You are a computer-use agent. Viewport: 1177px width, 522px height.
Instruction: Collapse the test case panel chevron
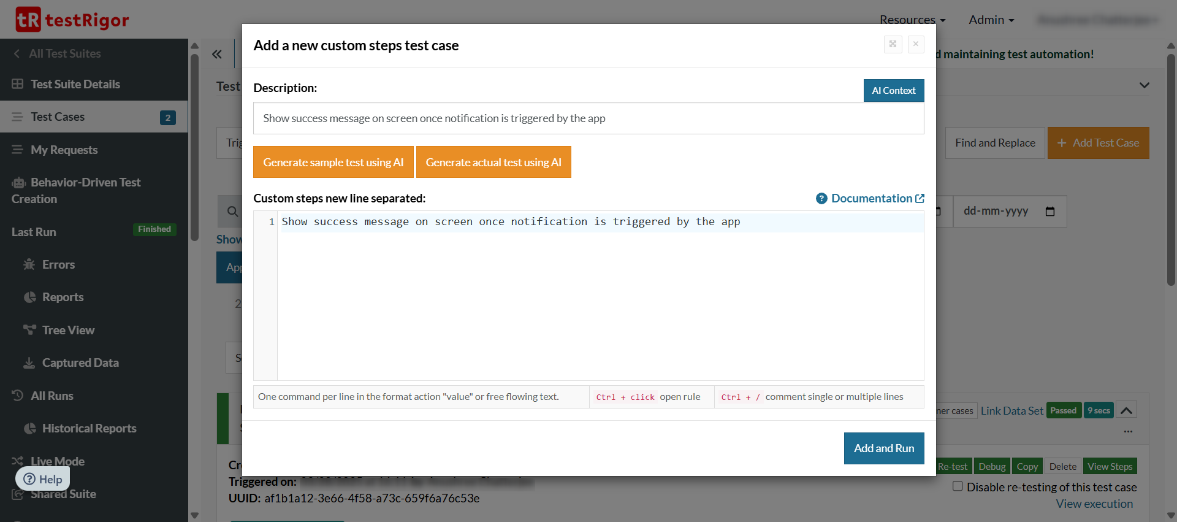[x=1126, y=410]
